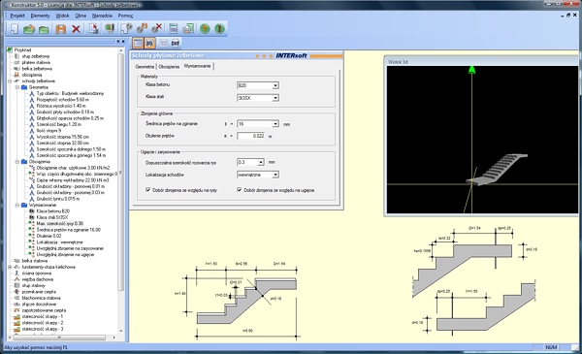582x354 pixels.
Task: Collapse the Geometria tree node
Action: coord(17,87)
